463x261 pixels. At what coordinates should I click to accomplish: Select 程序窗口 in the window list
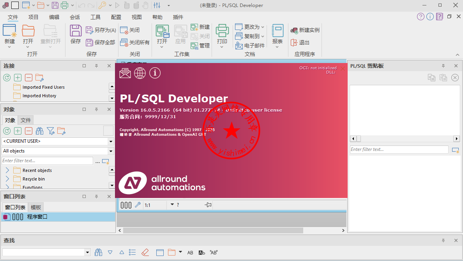point(58,217)
